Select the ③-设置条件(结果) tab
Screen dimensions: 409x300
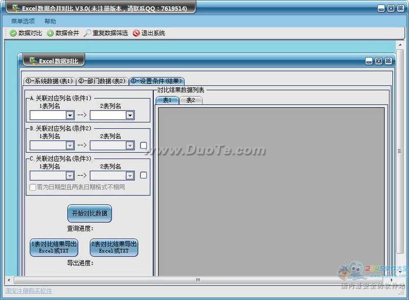click(x=156, y=81)
